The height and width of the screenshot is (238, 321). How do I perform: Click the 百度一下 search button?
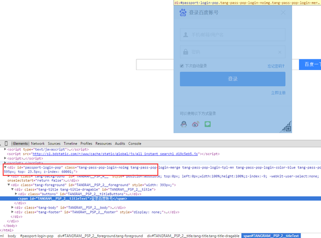coord(310,65)
